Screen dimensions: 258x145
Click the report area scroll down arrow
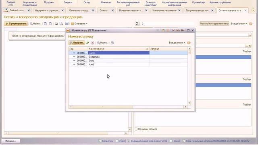(x=130, y=130)
